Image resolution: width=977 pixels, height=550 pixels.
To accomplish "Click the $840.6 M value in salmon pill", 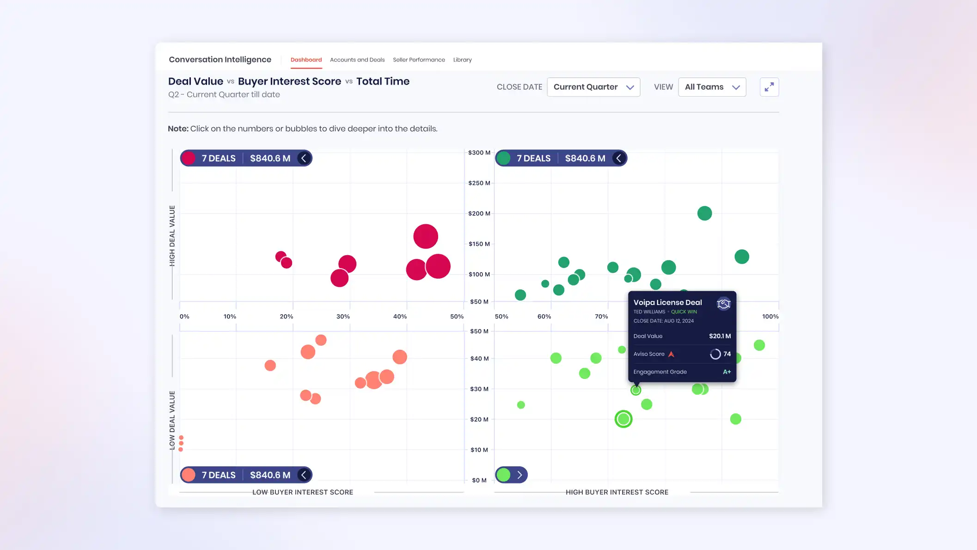I will coord(270,475).
